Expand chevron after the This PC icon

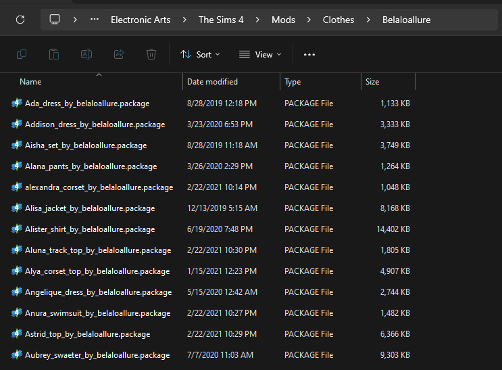click(x=75, y=20)
